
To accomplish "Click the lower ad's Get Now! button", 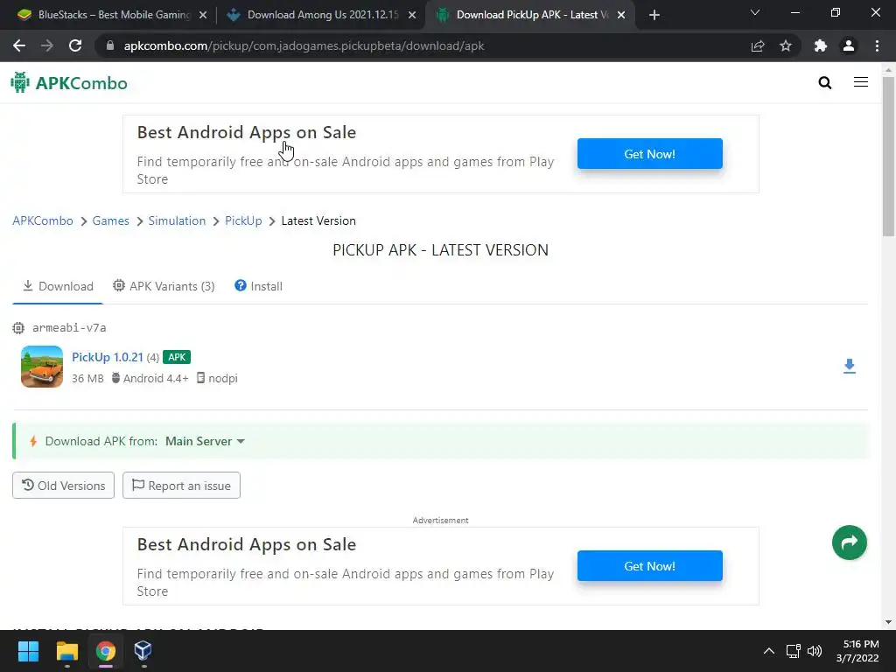I will point(650,566).
